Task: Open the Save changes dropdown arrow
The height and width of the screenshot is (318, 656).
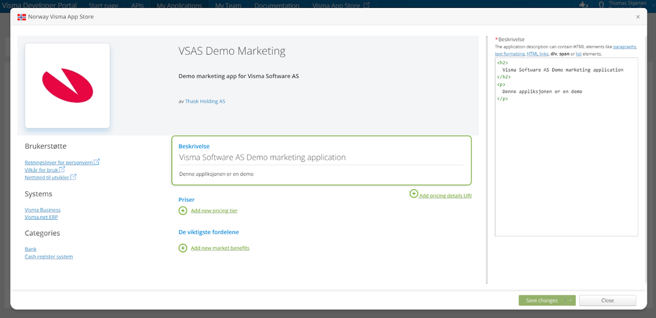Action: point(571,300)
